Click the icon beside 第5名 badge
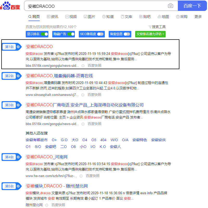 [18, 186]
